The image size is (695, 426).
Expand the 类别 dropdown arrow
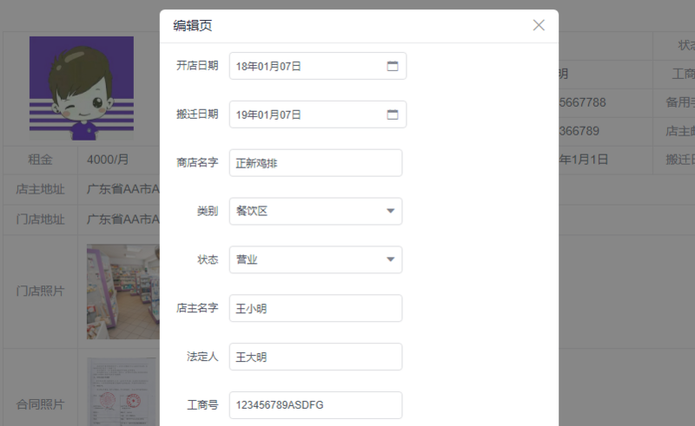[390, 211]
